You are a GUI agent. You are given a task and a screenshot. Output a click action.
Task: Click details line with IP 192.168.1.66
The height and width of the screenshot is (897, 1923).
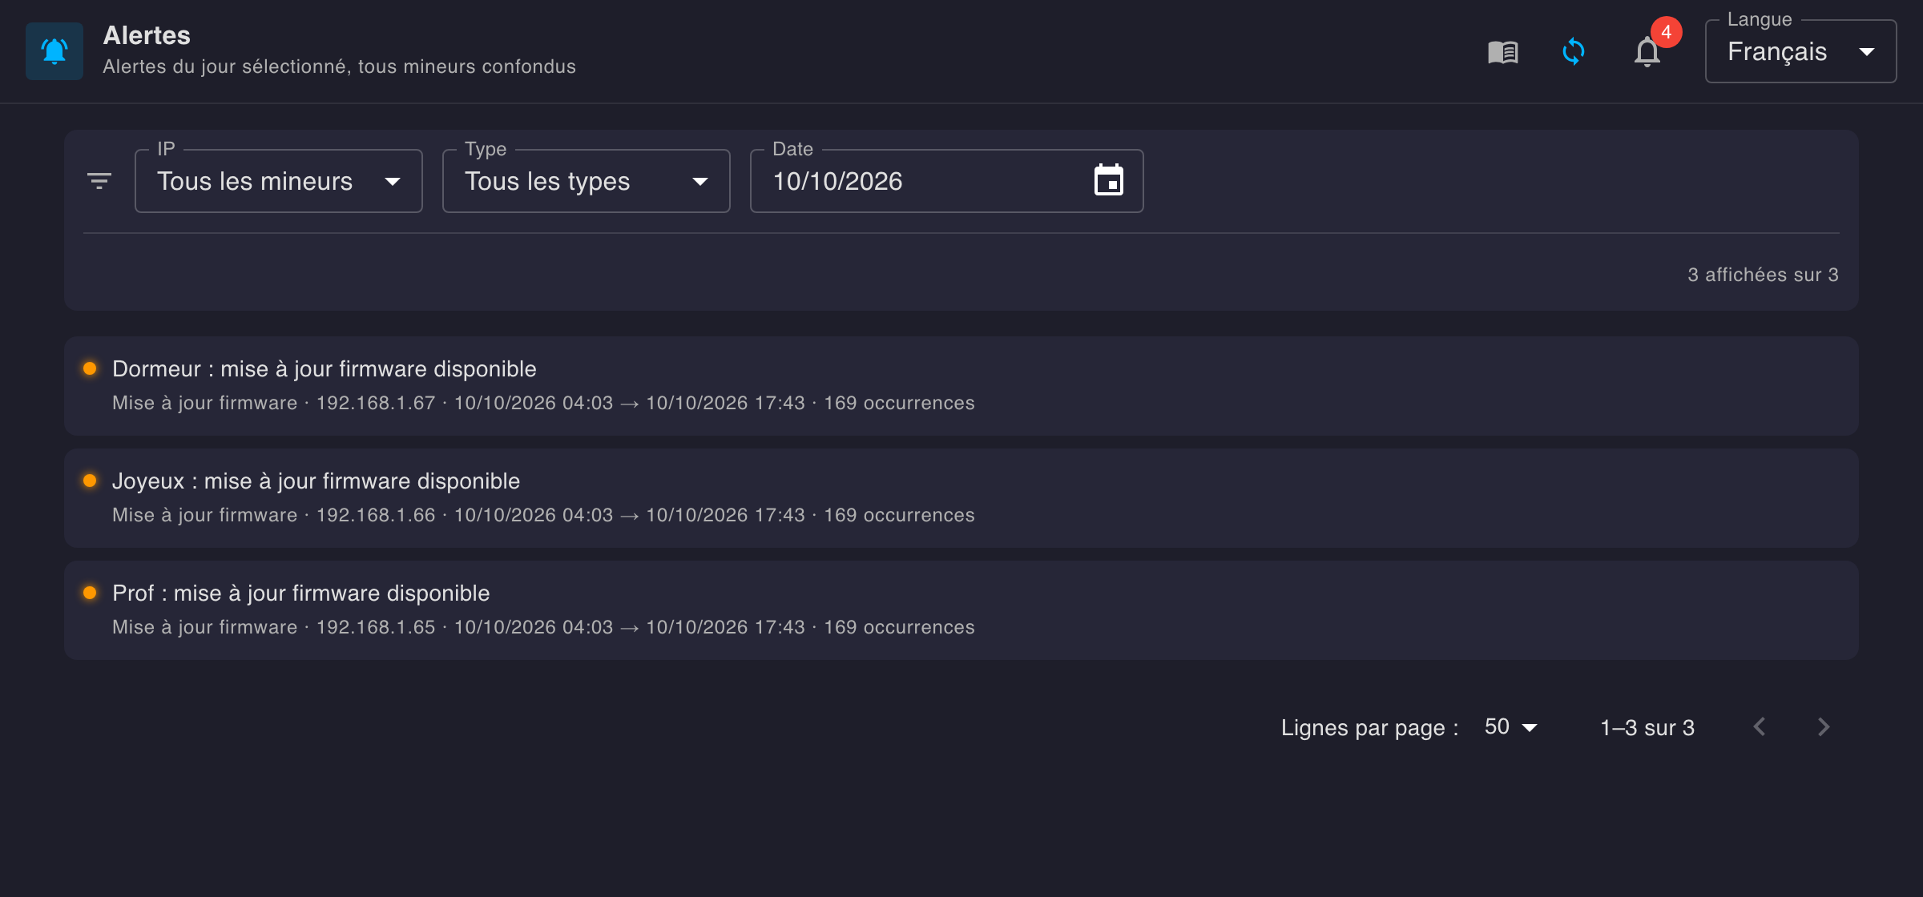(x=543, y=515)
